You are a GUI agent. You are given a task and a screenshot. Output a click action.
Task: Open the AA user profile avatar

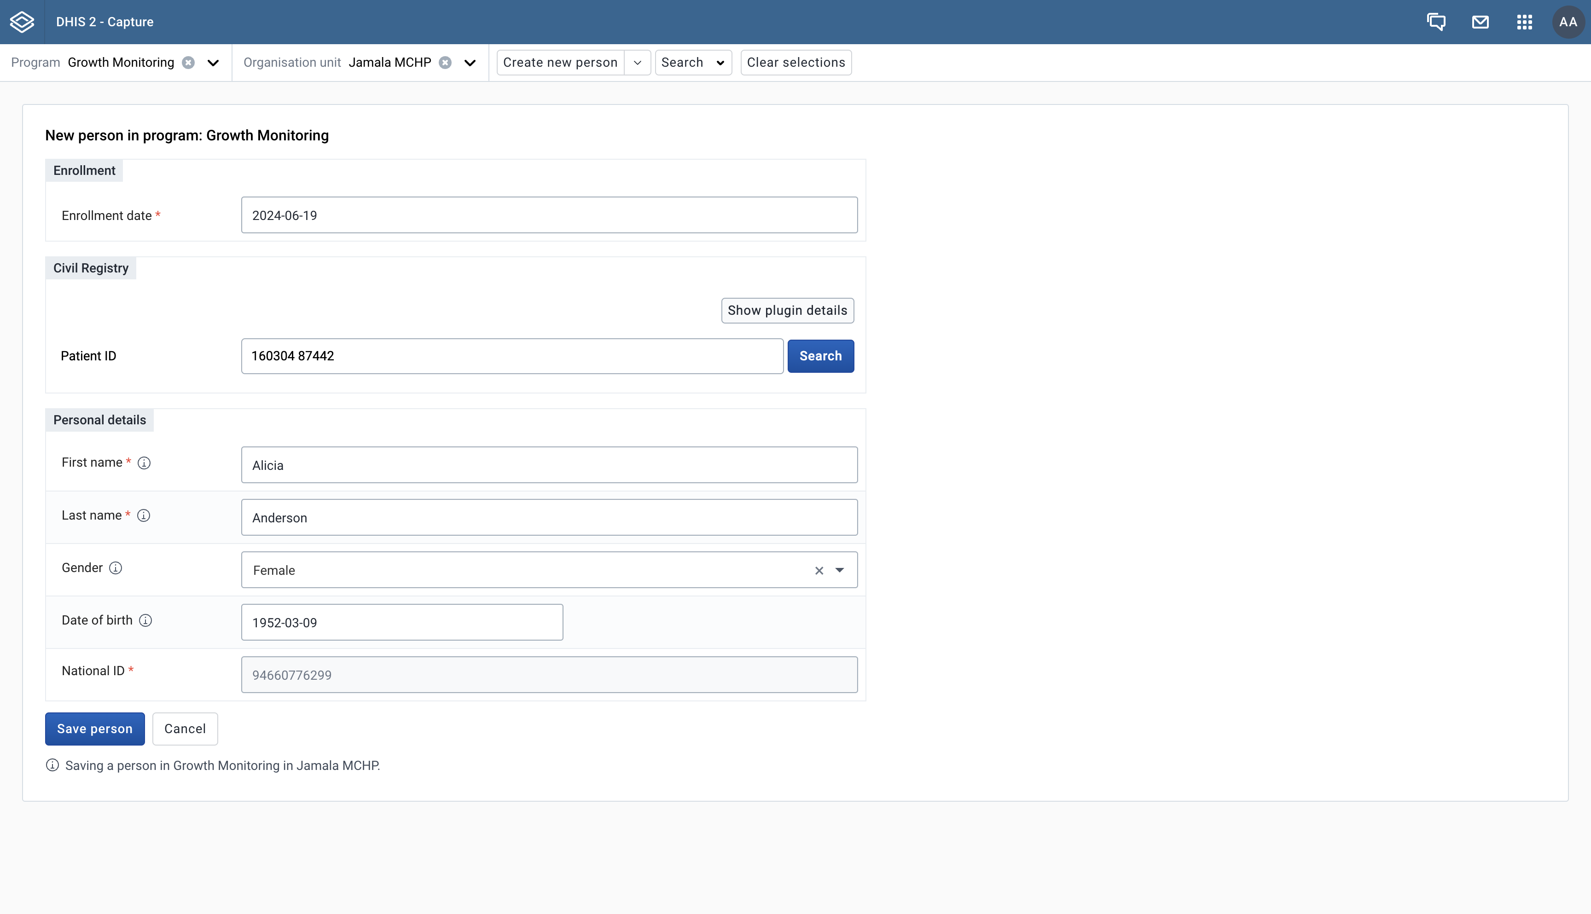[x=1568, y=21]
